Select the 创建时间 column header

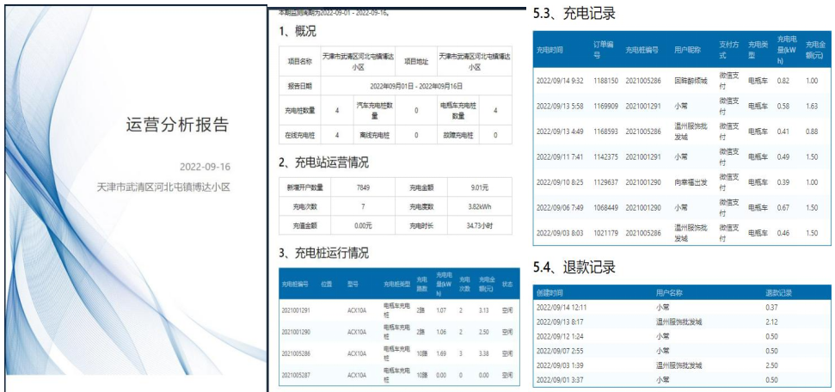click(549, 293)
